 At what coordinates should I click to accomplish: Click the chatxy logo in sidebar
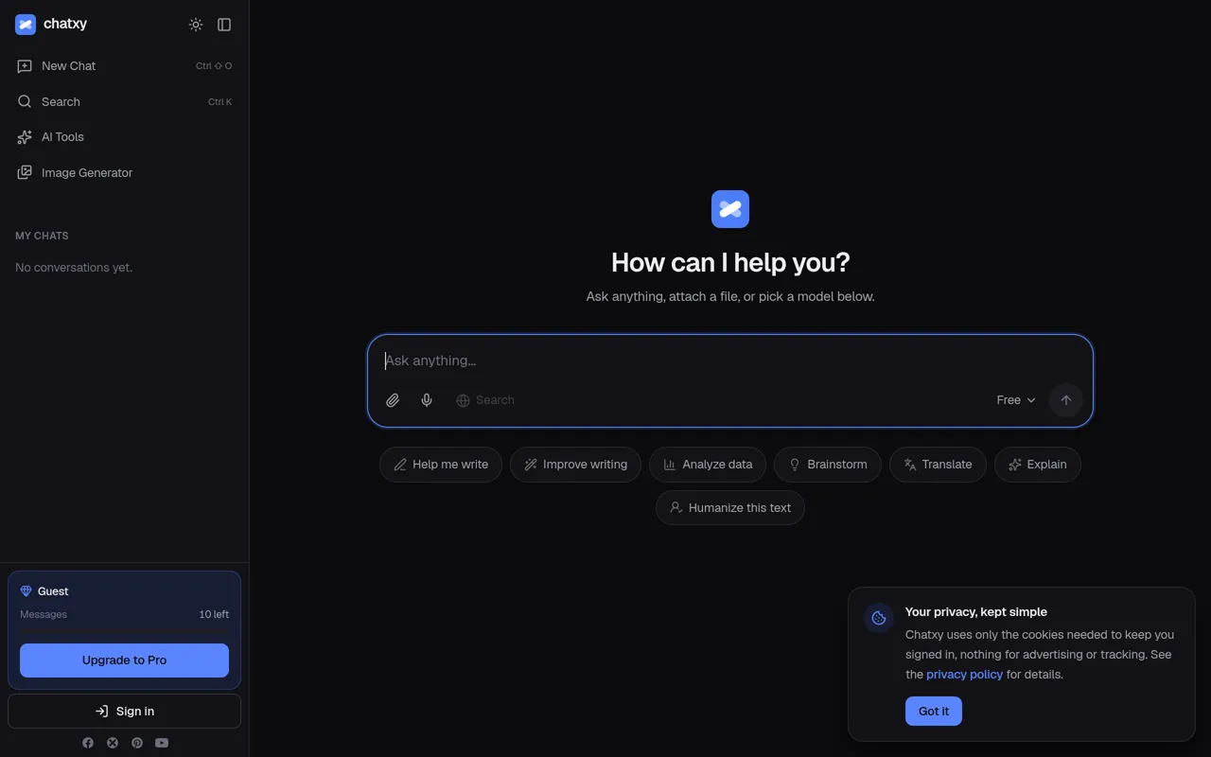click(51, 25)
